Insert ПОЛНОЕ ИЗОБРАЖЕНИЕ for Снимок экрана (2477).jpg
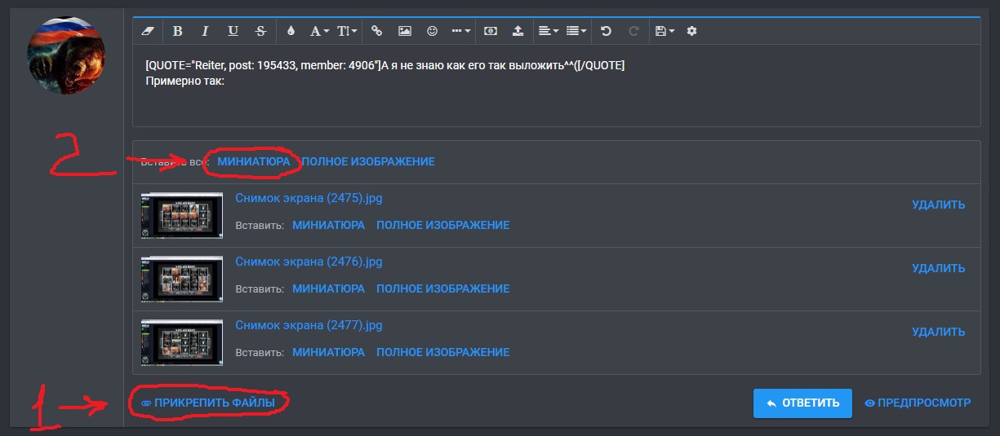 [442, 352]
